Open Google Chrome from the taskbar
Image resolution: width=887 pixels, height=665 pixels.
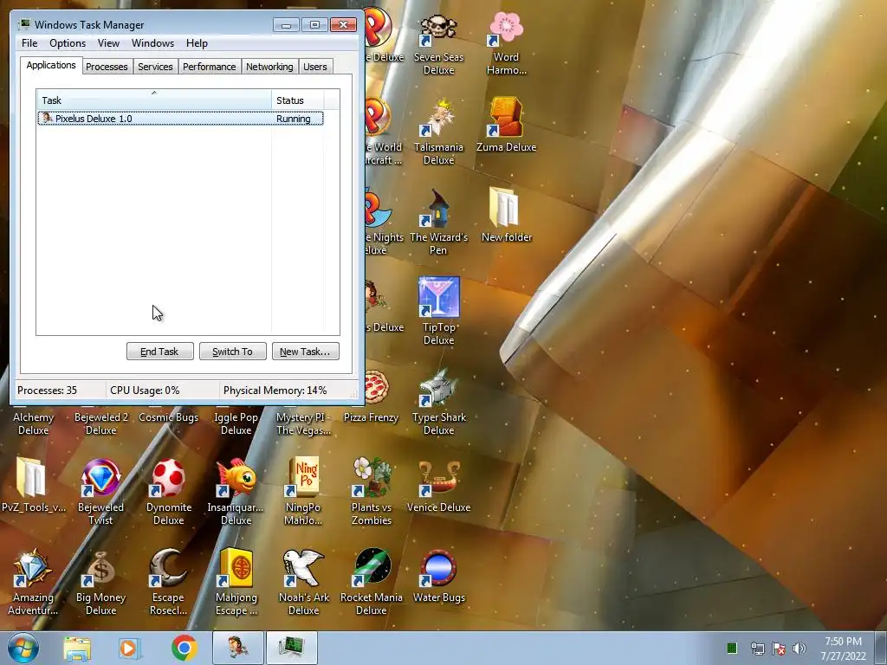click(x=184, y=648)
